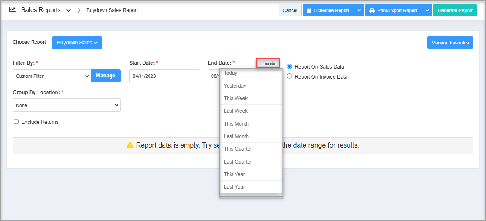486x221 pixels.
Task: Enable the Exclude Returns checkbox
Action: [16, 122]
